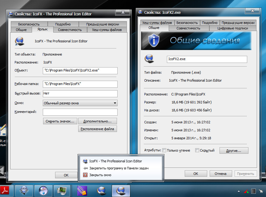Click the "Сменить значок..." button
This screenshot has height=197, width=266.
60,121
